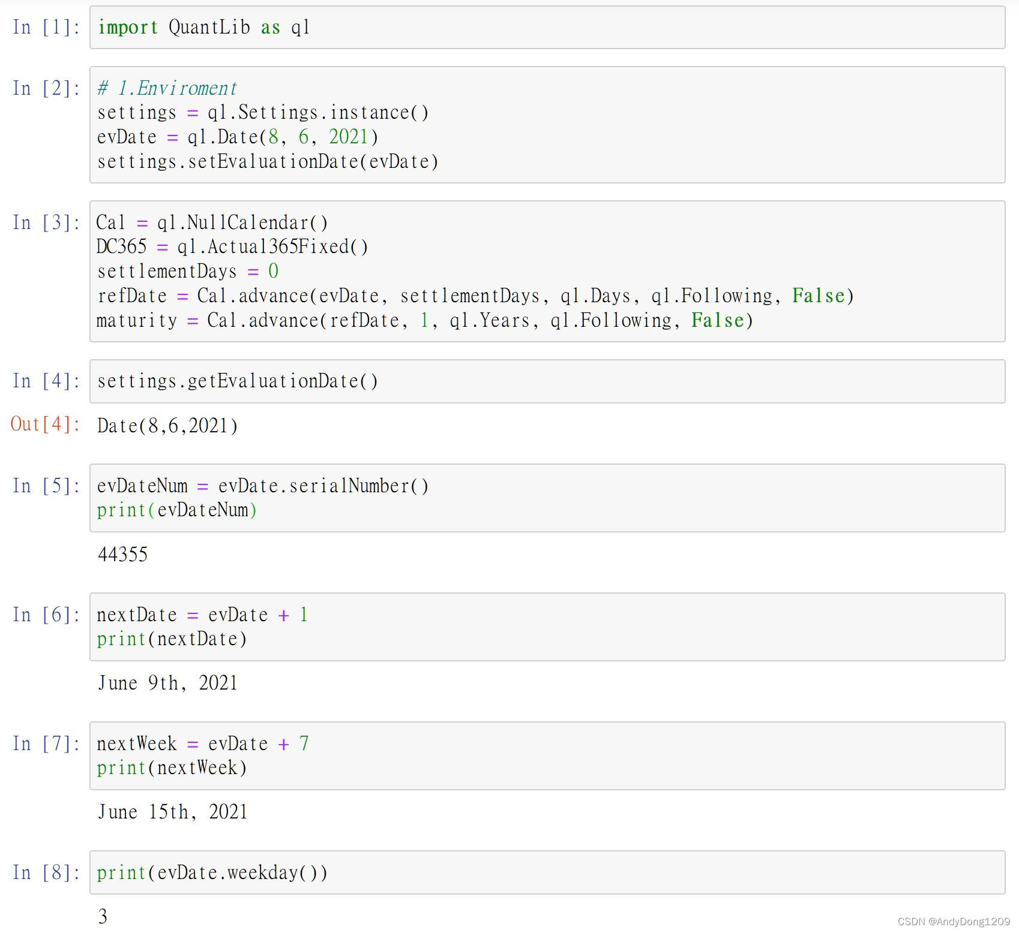Click the In [5]: prompt label
Viewport: 1019px width, 933px height.
click(46, 486)
